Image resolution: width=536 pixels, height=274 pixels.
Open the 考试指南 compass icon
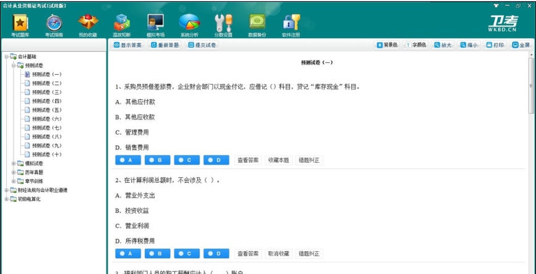pyautogui.click(x=54, y=25)
